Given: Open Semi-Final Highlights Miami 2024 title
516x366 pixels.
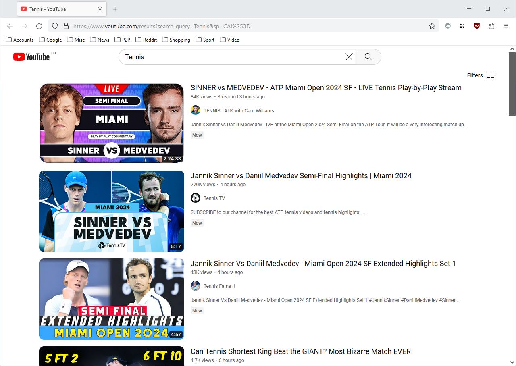Looking at the screenshot, I should pos(301,176).
